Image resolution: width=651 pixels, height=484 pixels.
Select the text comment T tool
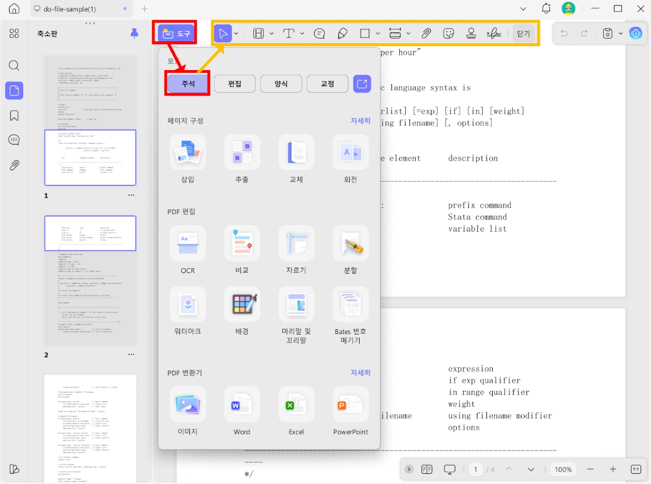point(288,33)
